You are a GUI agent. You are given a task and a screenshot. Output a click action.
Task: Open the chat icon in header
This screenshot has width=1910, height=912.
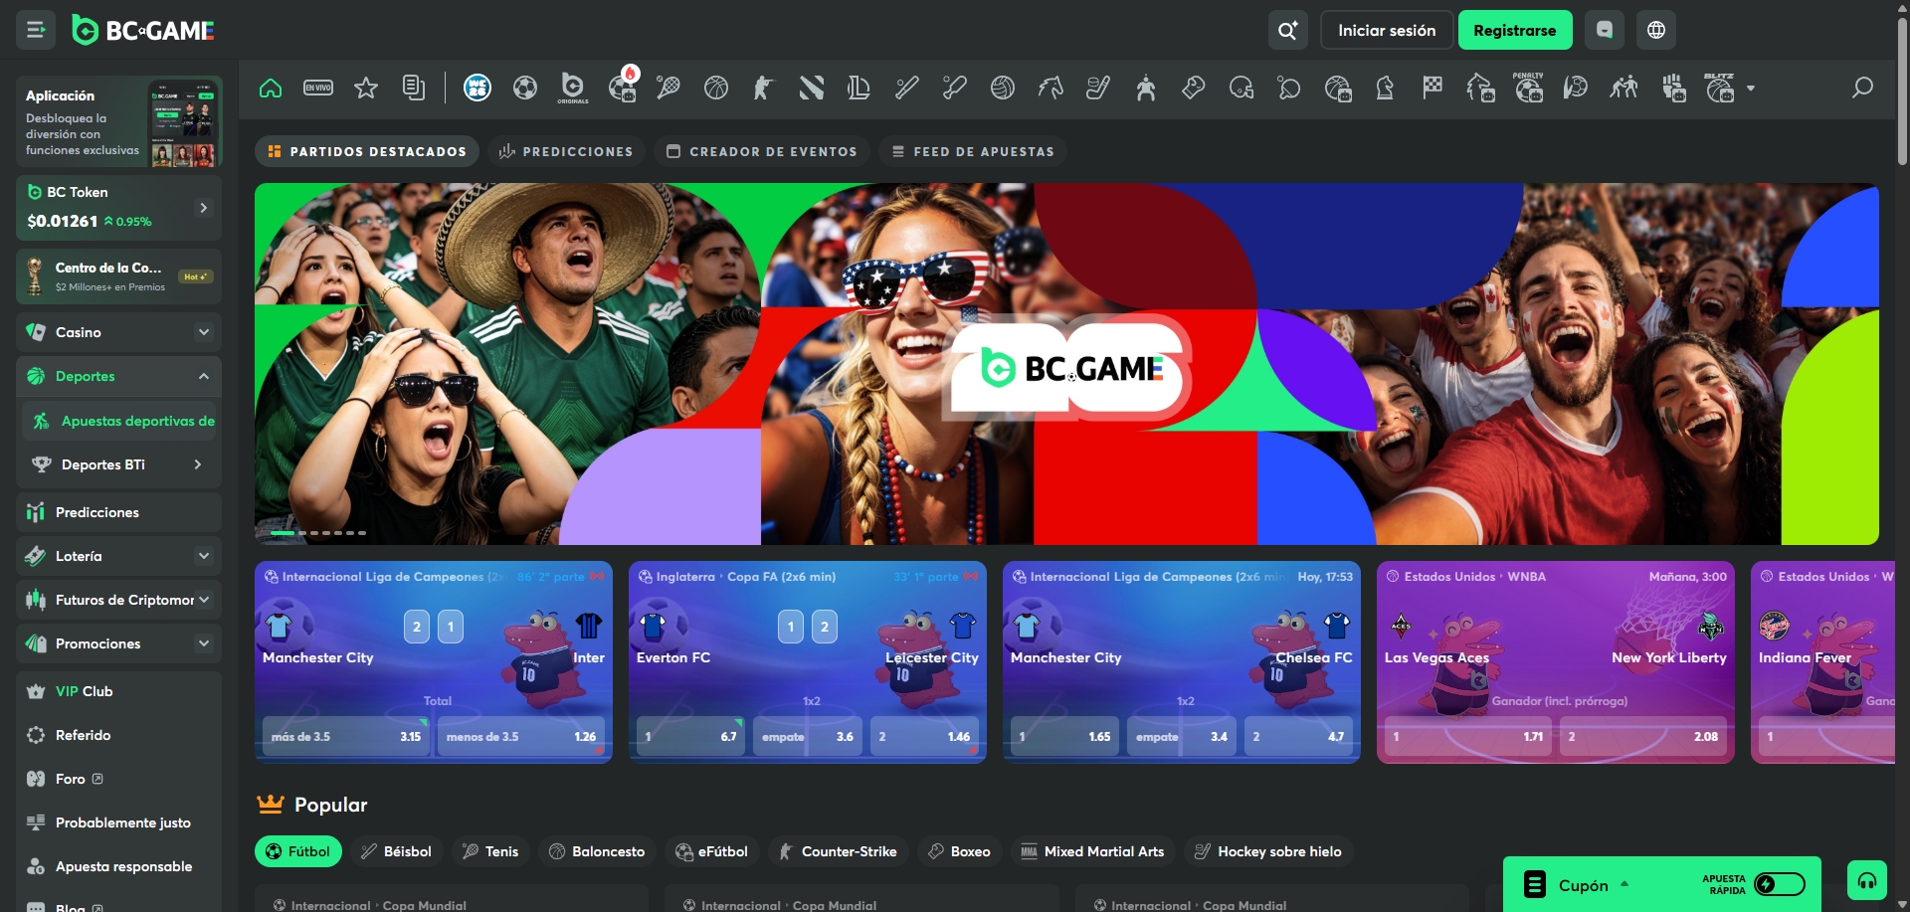coord(1605,30)
